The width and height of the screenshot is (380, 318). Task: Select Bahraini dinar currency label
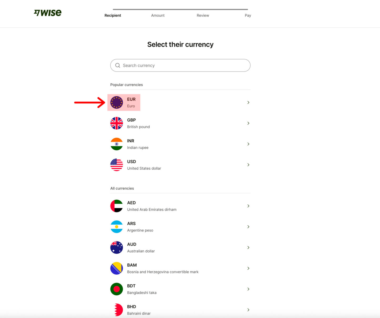139,313
